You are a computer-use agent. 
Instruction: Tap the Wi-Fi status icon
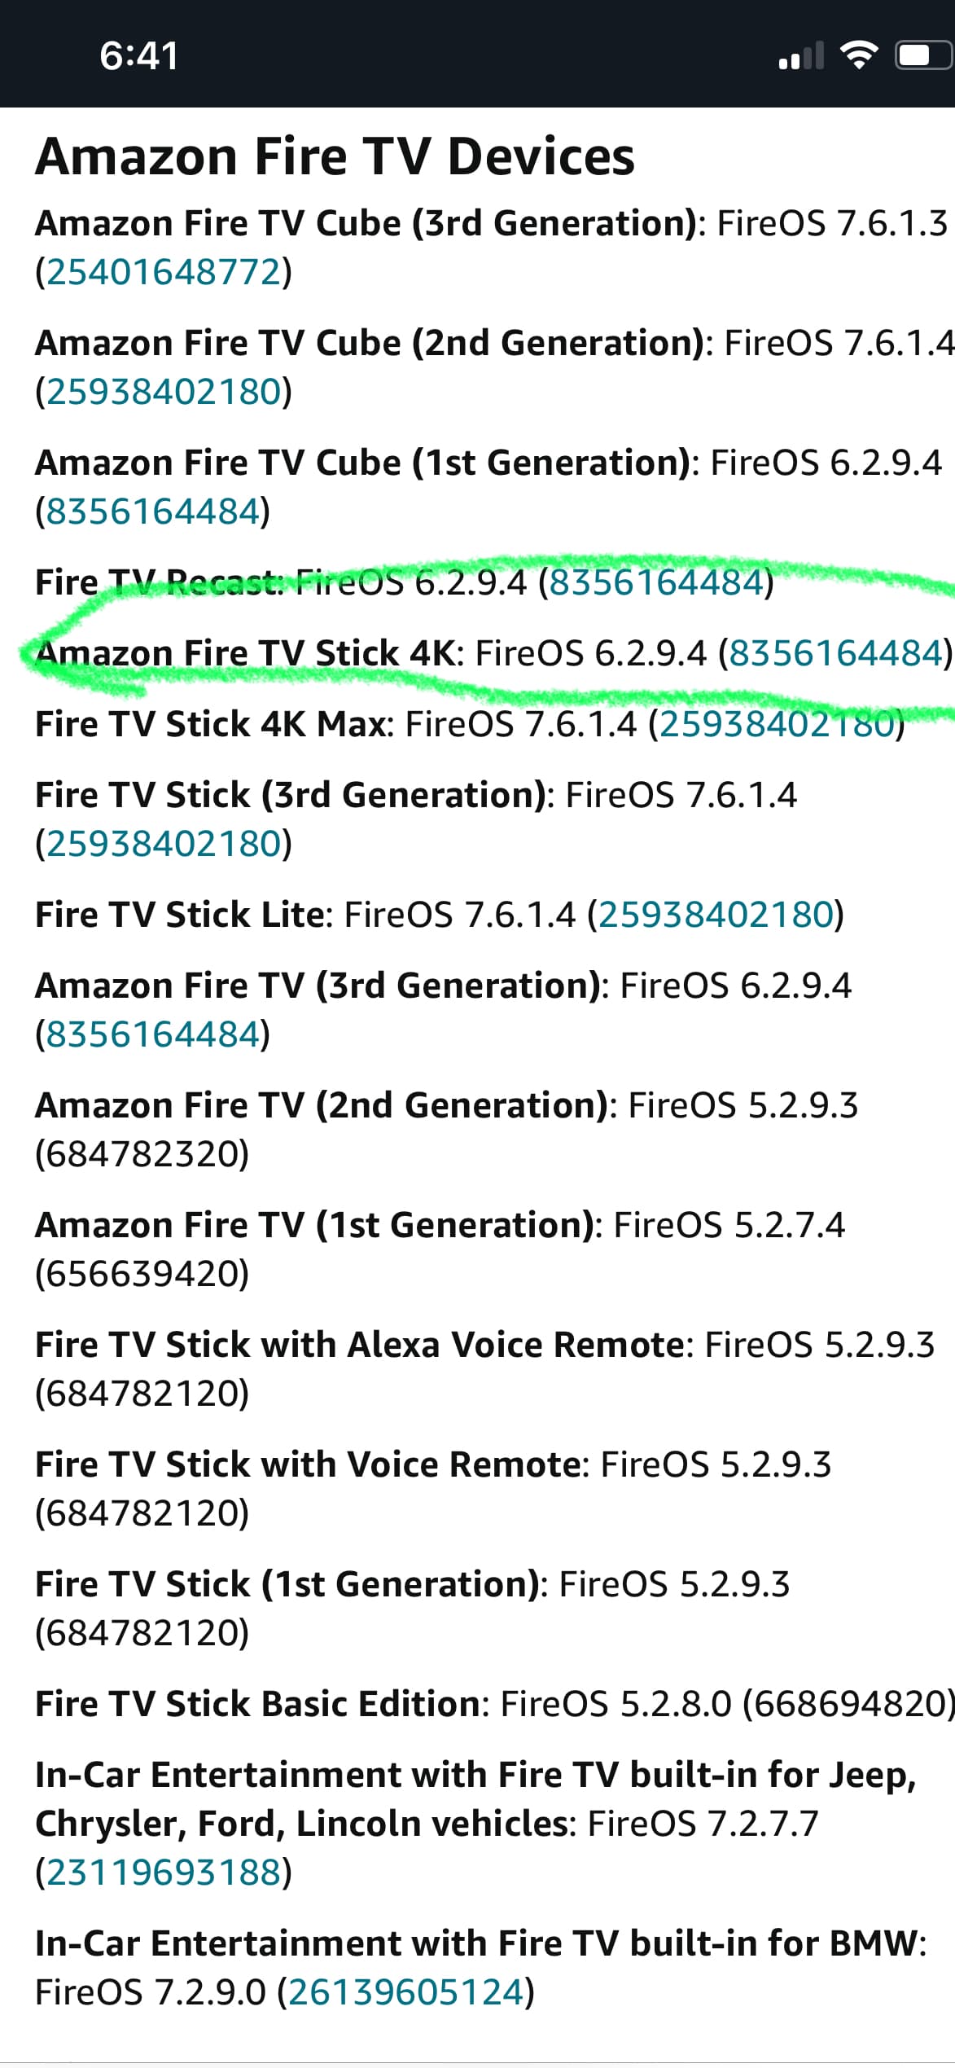tap(858, 55)
